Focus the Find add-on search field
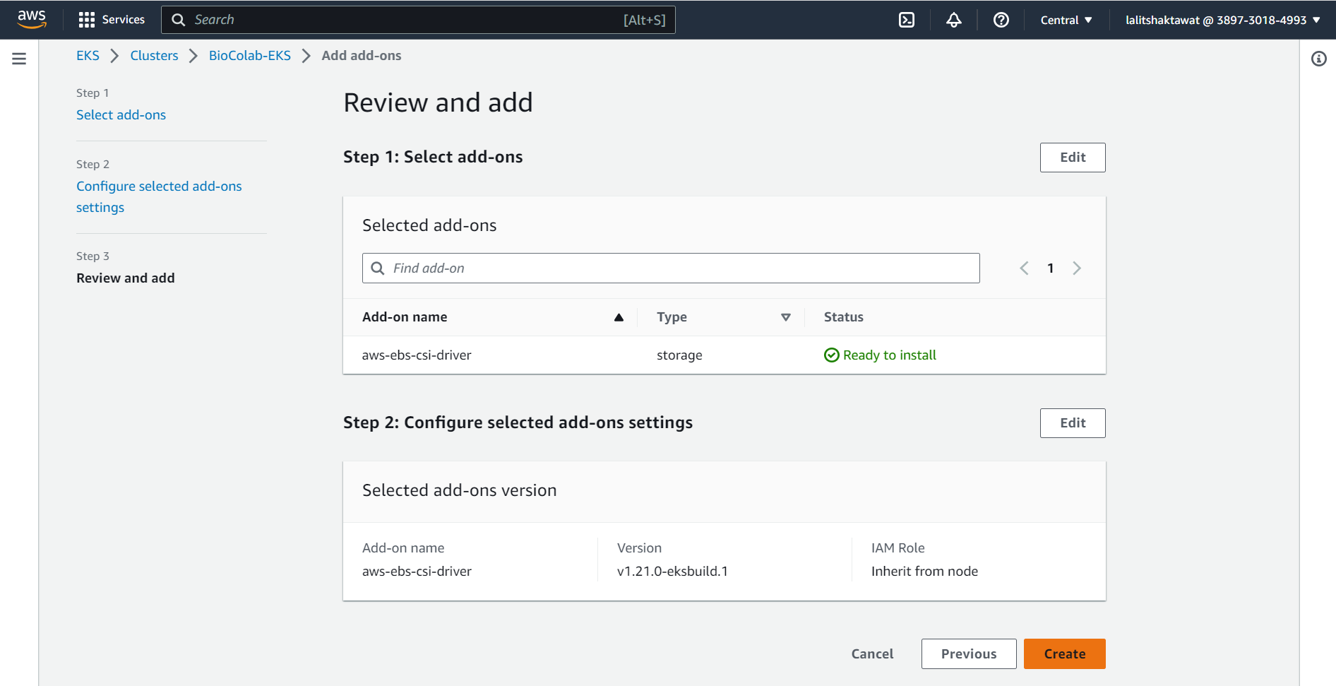 pos(671,268)
